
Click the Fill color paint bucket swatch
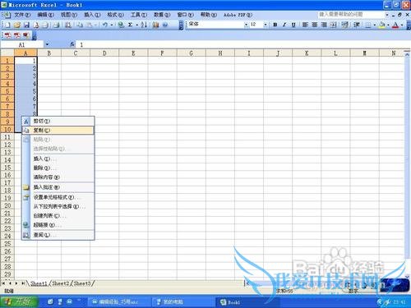click(382, 25)
